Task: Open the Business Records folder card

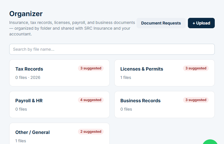Action: [x=165, y=105]
